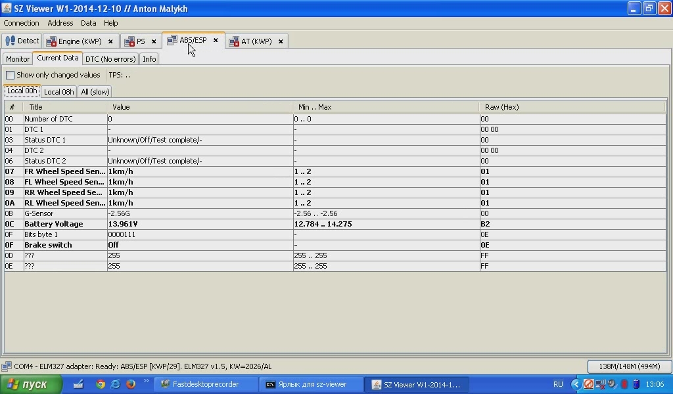Open the Detect tab with footprints icon
The image size is (673, 394).
(22, 41)
